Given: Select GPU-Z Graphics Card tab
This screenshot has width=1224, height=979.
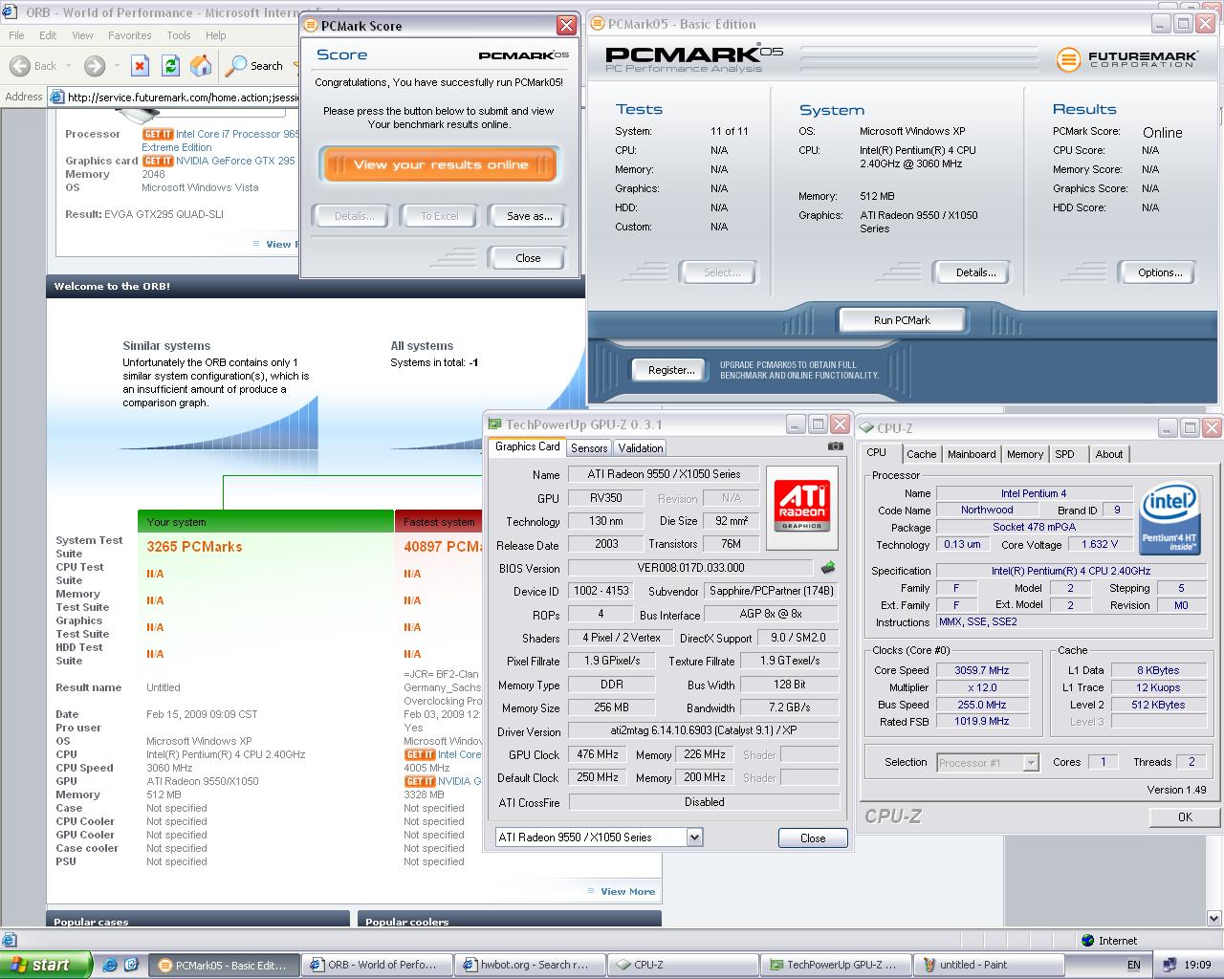Looking at the screenshot, I should pos(527,446).
